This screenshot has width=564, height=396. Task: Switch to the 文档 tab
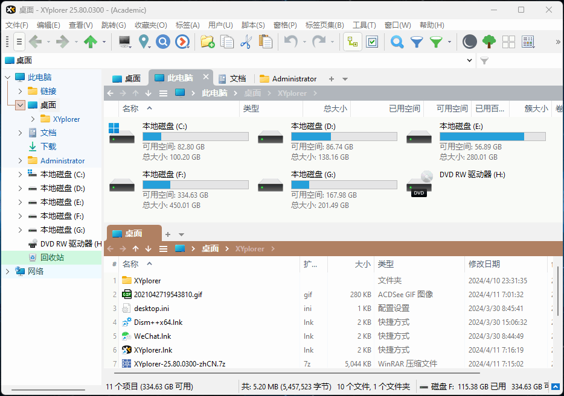click(232, 78)
